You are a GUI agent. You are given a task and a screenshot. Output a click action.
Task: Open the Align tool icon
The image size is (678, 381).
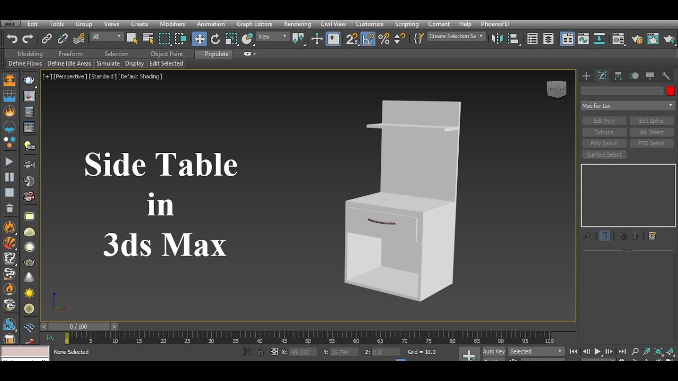(513, 39)
